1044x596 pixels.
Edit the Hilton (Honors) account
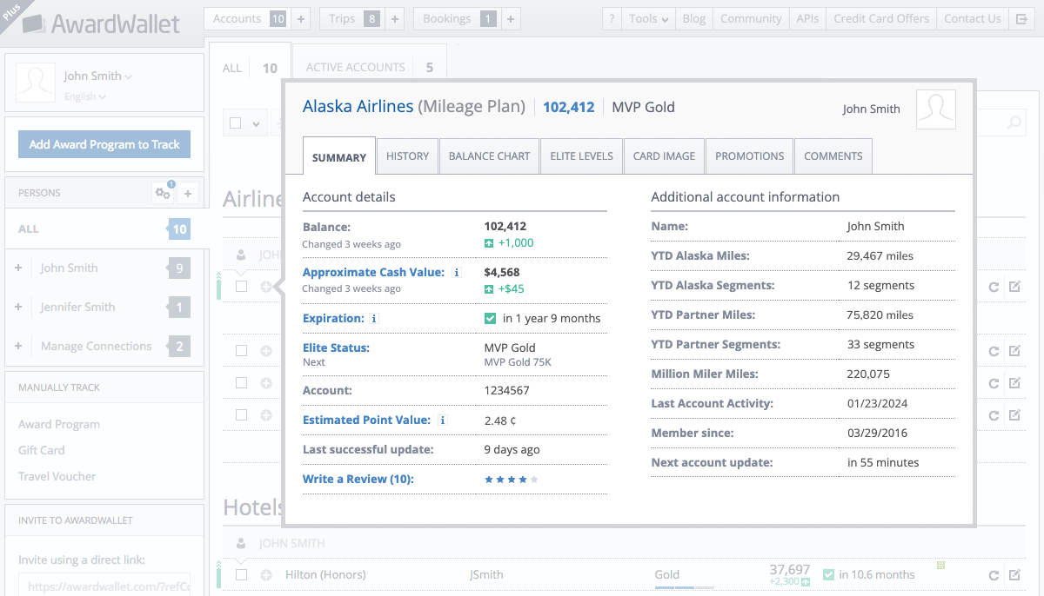[1014, 574]
